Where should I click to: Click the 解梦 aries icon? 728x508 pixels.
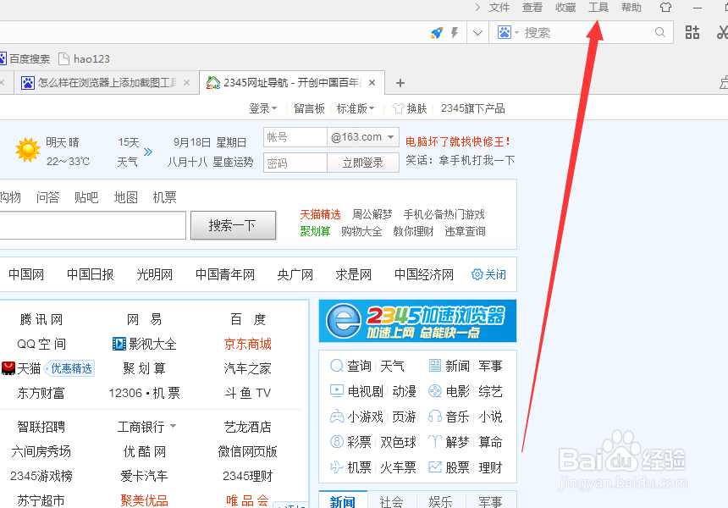[x=434, y=442]
